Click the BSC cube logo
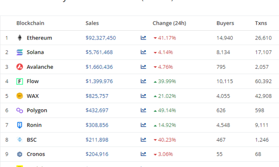 click(x=20, y=139)
